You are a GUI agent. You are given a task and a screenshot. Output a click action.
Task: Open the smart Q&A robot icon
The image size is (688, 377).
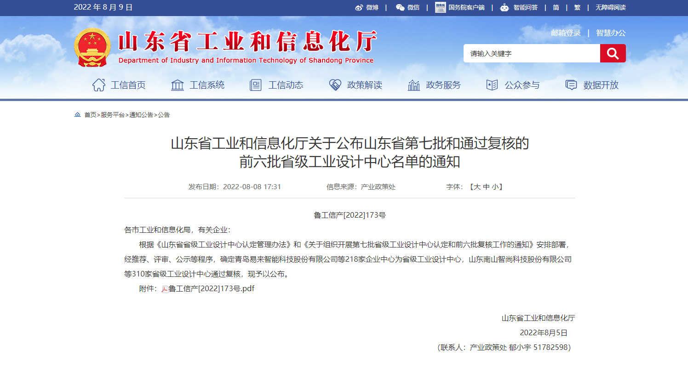click(x=505, y=7)
